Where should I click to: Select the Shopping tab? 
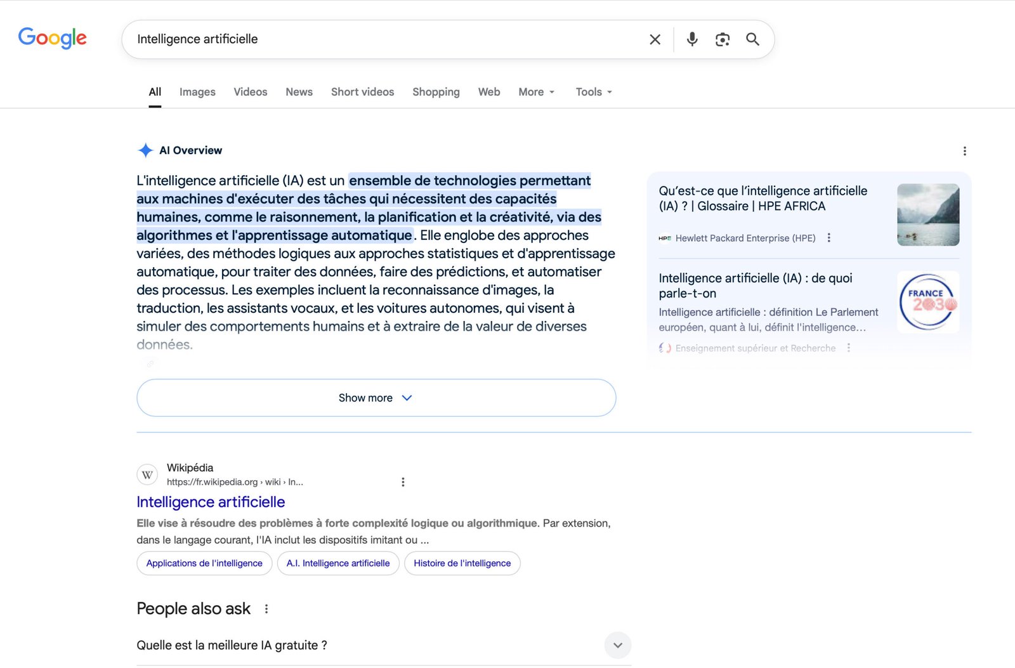pyautogui.click(x=436, y=92)
